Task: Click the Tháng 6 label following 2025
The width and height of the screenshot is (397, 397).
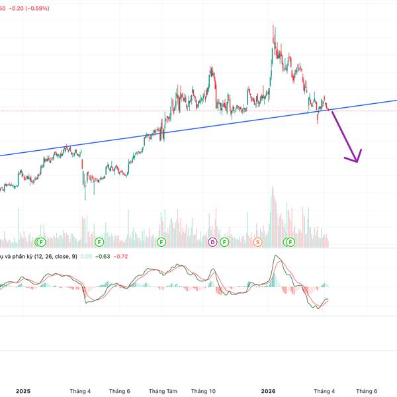Action: pyautogui.click(x=120, y=391)
